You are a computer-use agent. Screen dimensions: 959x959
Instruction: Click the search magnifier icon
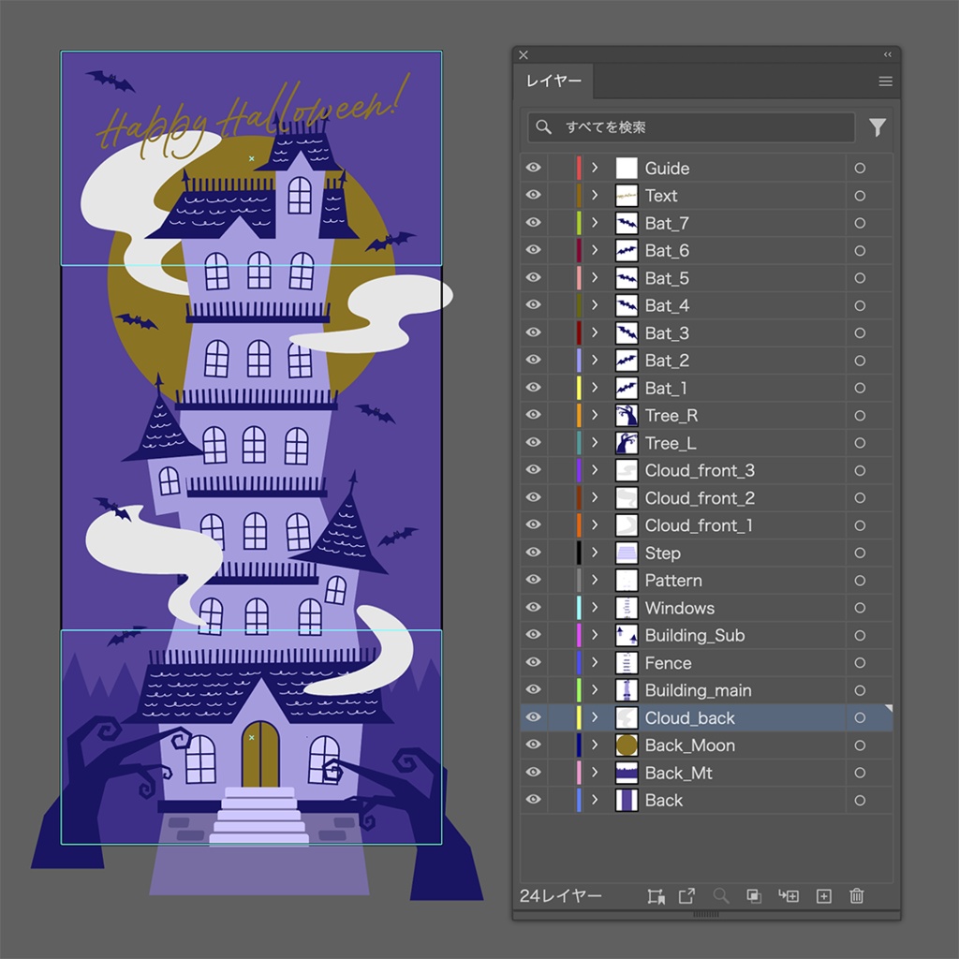coord(543,127)
